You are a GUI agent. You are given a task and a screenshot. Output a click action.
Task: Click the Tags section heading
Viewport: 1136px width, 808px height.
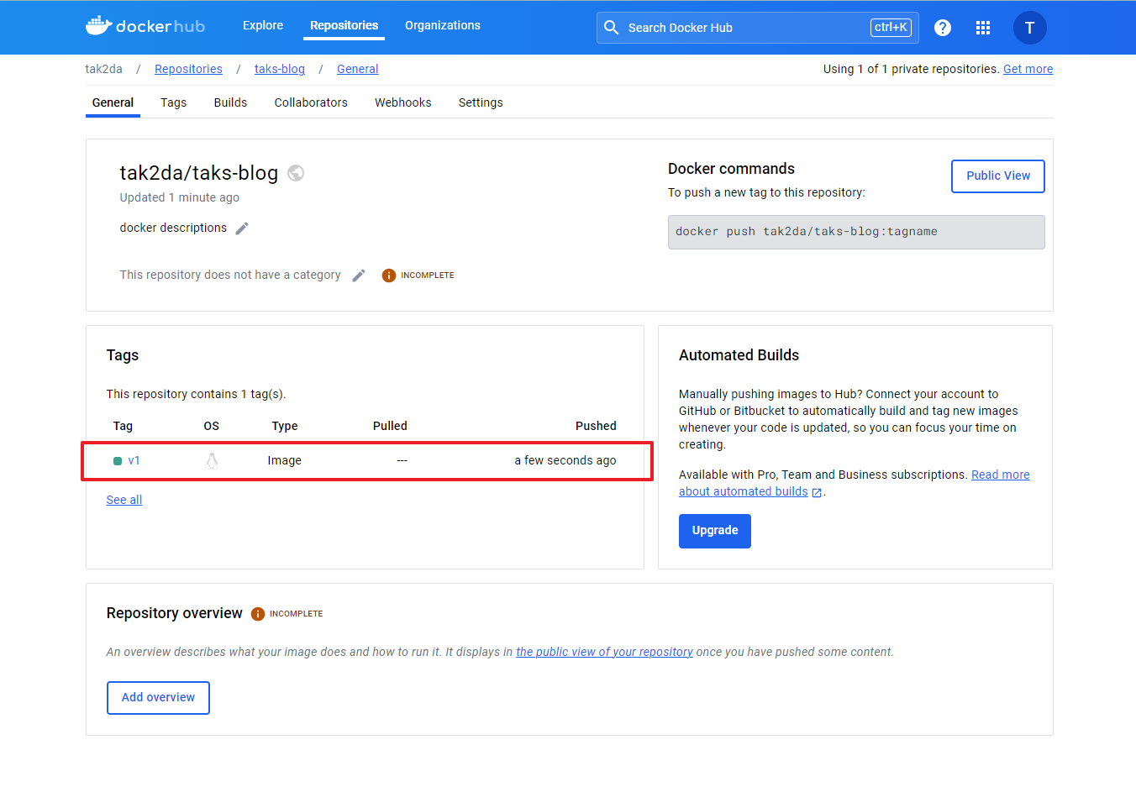[123, 355]
